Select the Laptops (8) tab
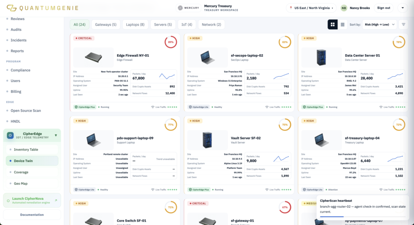 pos(135,24)
